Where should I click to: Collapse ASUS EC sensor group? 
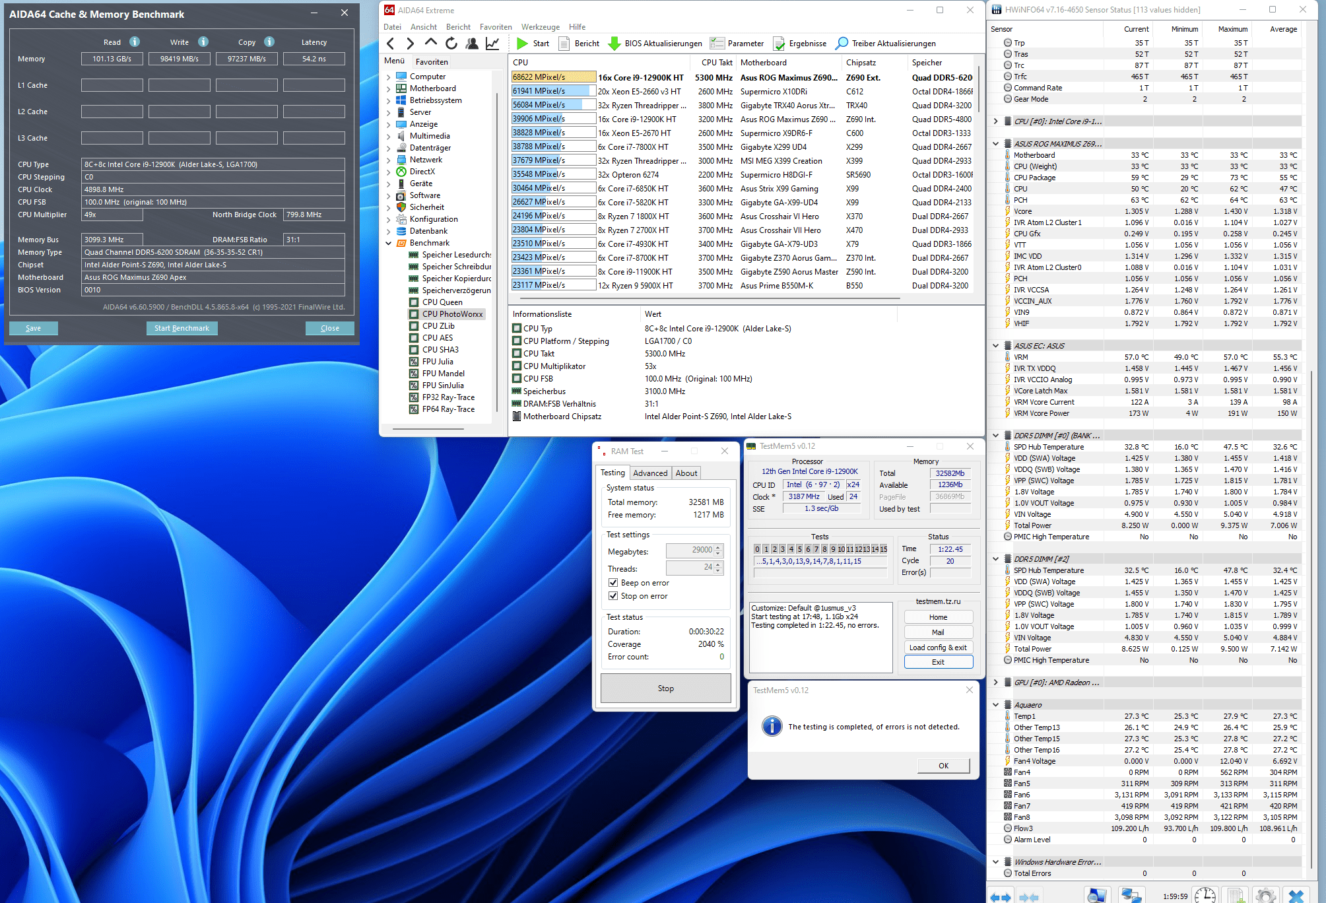pos(995,346)
